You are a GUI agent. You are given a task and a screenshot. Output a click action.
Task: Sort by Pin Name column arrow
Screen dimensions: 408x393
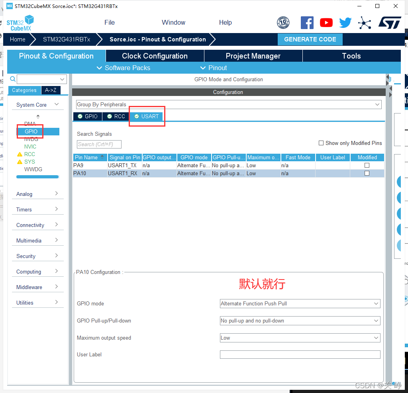point(102,157)
